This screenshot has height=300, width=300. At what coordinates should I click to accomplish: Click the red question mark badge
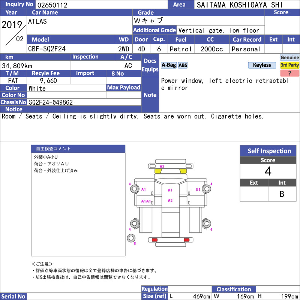pyautogui.click(x=289, y=73)
